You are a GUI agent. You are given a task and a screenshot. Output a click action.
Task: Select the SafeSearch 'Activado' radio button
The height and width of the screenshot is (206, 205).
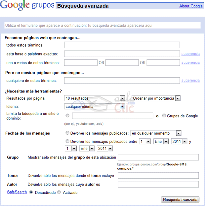tap(59, 192)
